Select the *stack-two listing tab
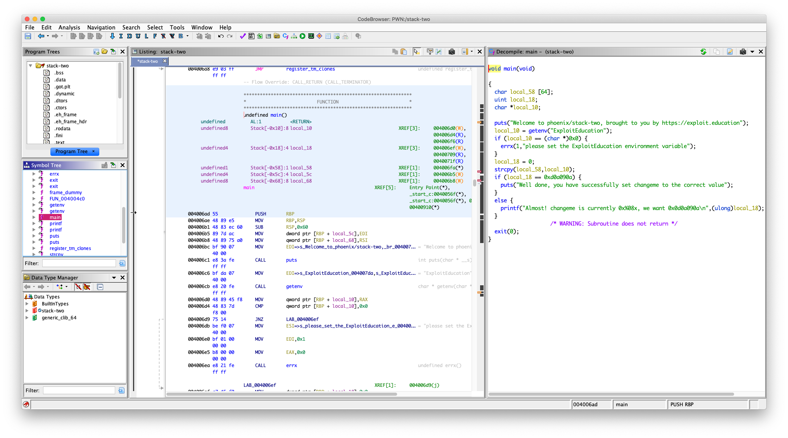The width and height of the screenshot is (788, 438). [148, 61]
